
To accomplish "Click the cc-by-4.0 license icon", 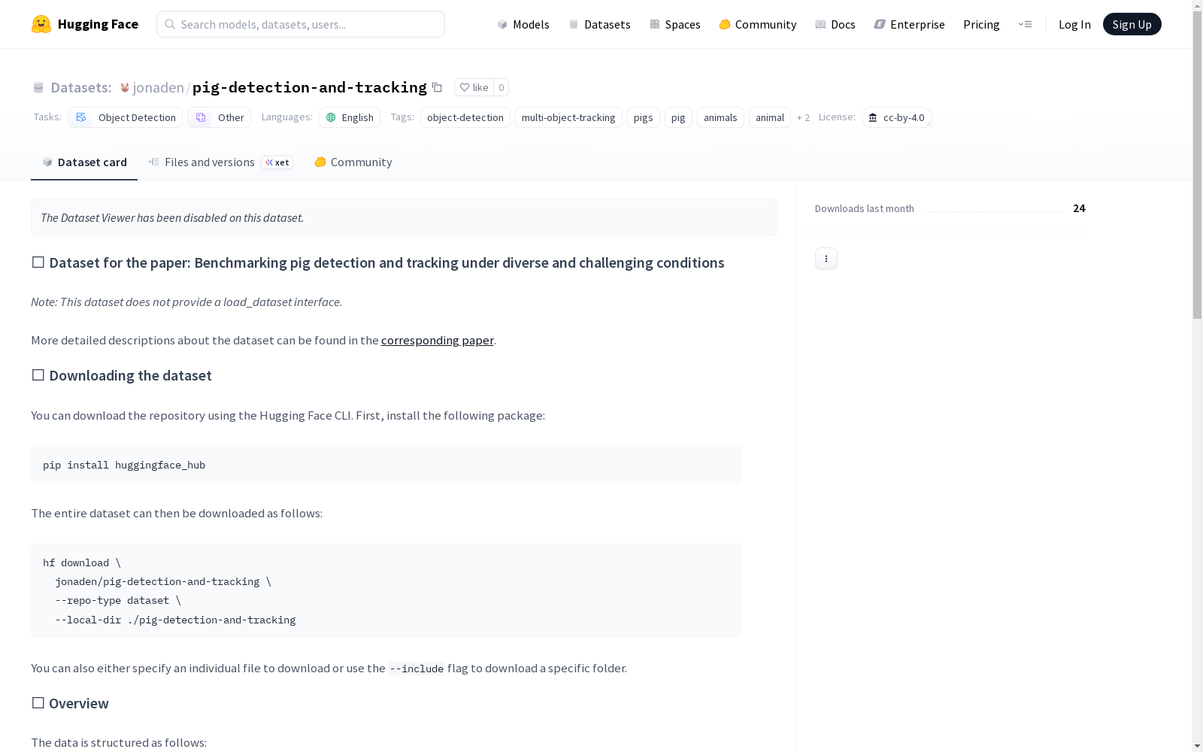I will (x=873, y=117).
